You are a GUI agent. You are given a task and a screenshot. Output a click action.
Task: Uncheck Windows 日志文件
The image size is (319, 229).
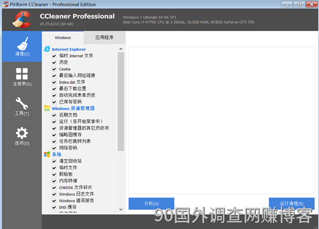click(54, 194)
